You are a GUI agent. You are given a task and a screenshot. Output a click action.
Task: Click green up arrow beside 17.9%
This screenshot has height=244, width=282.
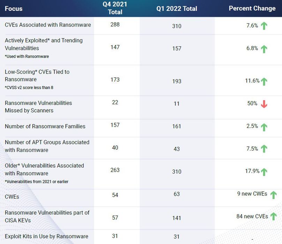264,172
